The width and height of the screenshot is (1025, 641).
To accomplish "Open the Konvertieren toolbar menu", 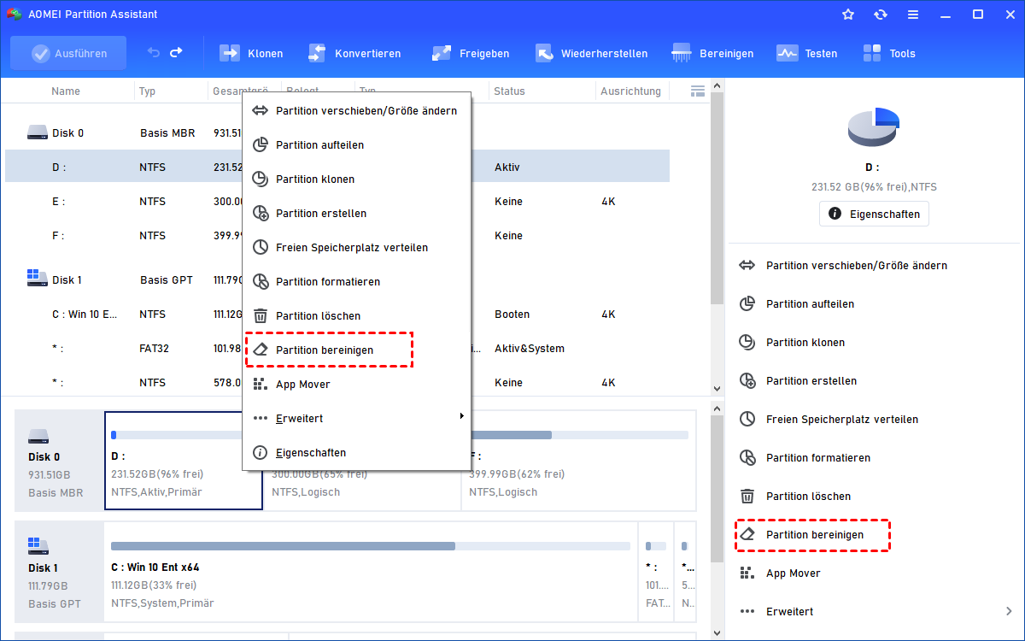I will tap(354, 53).
